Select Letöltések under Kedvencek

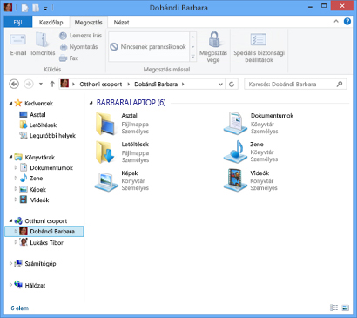(x=38, y=125)
